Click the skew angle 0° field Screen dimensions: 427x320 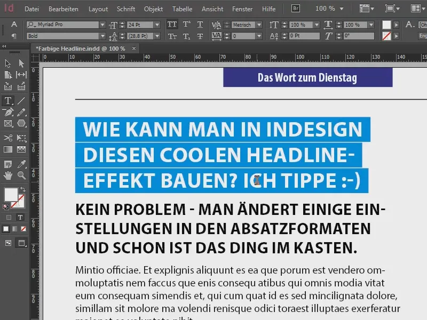[x=359, y=36]
